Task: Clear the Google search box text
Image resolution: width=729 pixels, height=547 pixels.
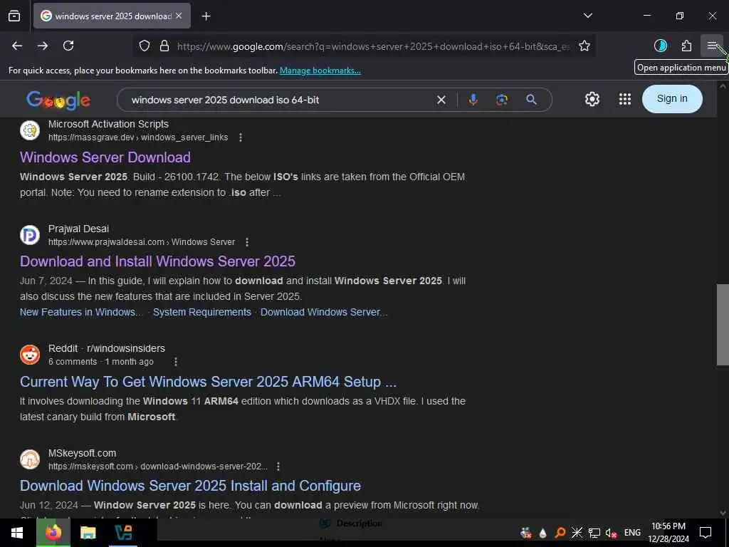Action: [441, 100]
